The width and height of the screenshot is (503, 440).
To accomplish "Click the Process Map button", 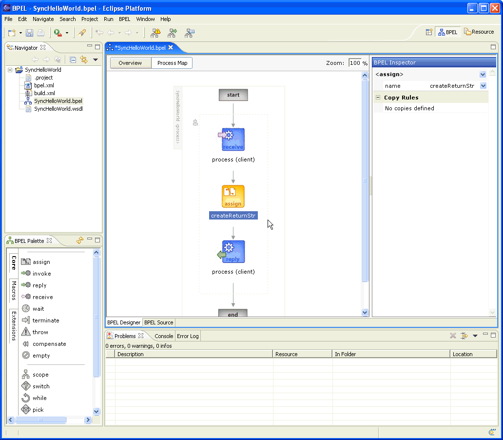I will pyautogui.click(x=172, y=63).
